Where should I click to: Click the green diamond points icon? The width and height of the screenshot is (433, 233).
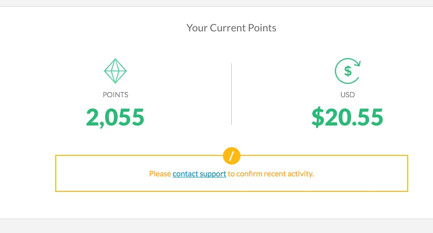tap(115, 71)
